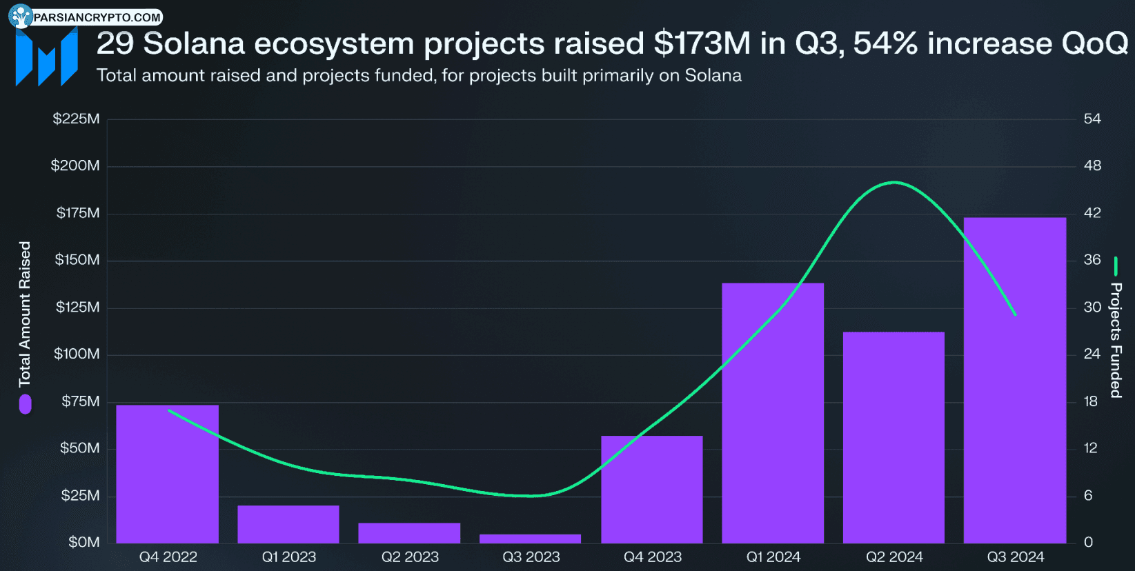Click the $175M axis label
This screenshot has width=1135, height=571.
[78, 213]
